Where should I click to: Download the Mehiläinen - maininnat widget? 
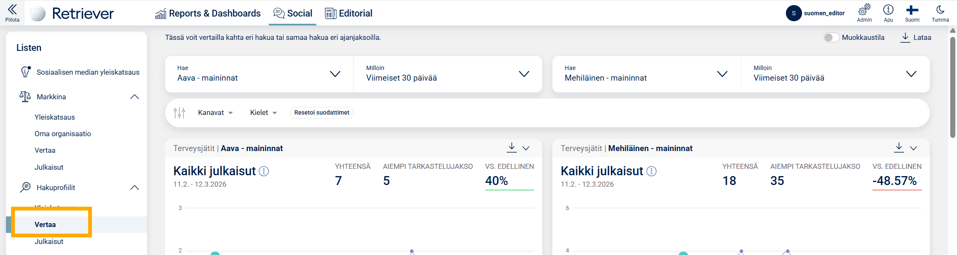(899, 148)
